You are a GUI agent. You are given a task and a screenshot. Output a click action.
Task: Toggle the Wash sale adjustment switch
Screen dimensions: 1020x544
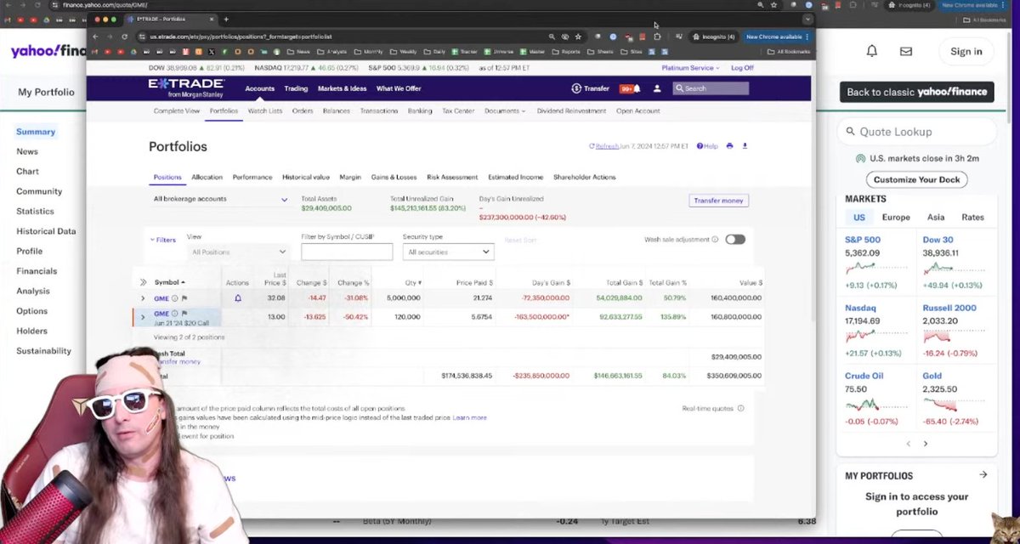735,240
